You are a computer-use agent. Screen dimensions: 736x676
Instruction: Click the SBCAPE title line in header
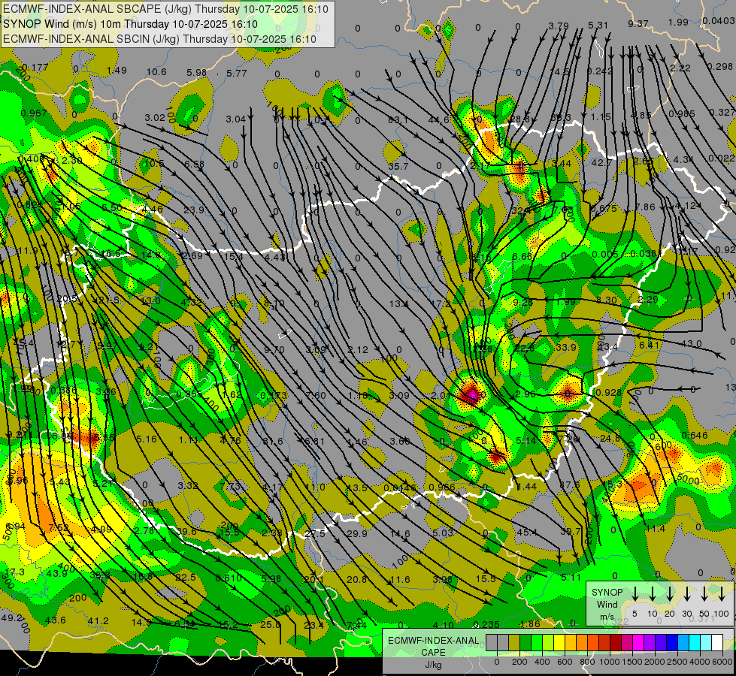click(165, 9)
